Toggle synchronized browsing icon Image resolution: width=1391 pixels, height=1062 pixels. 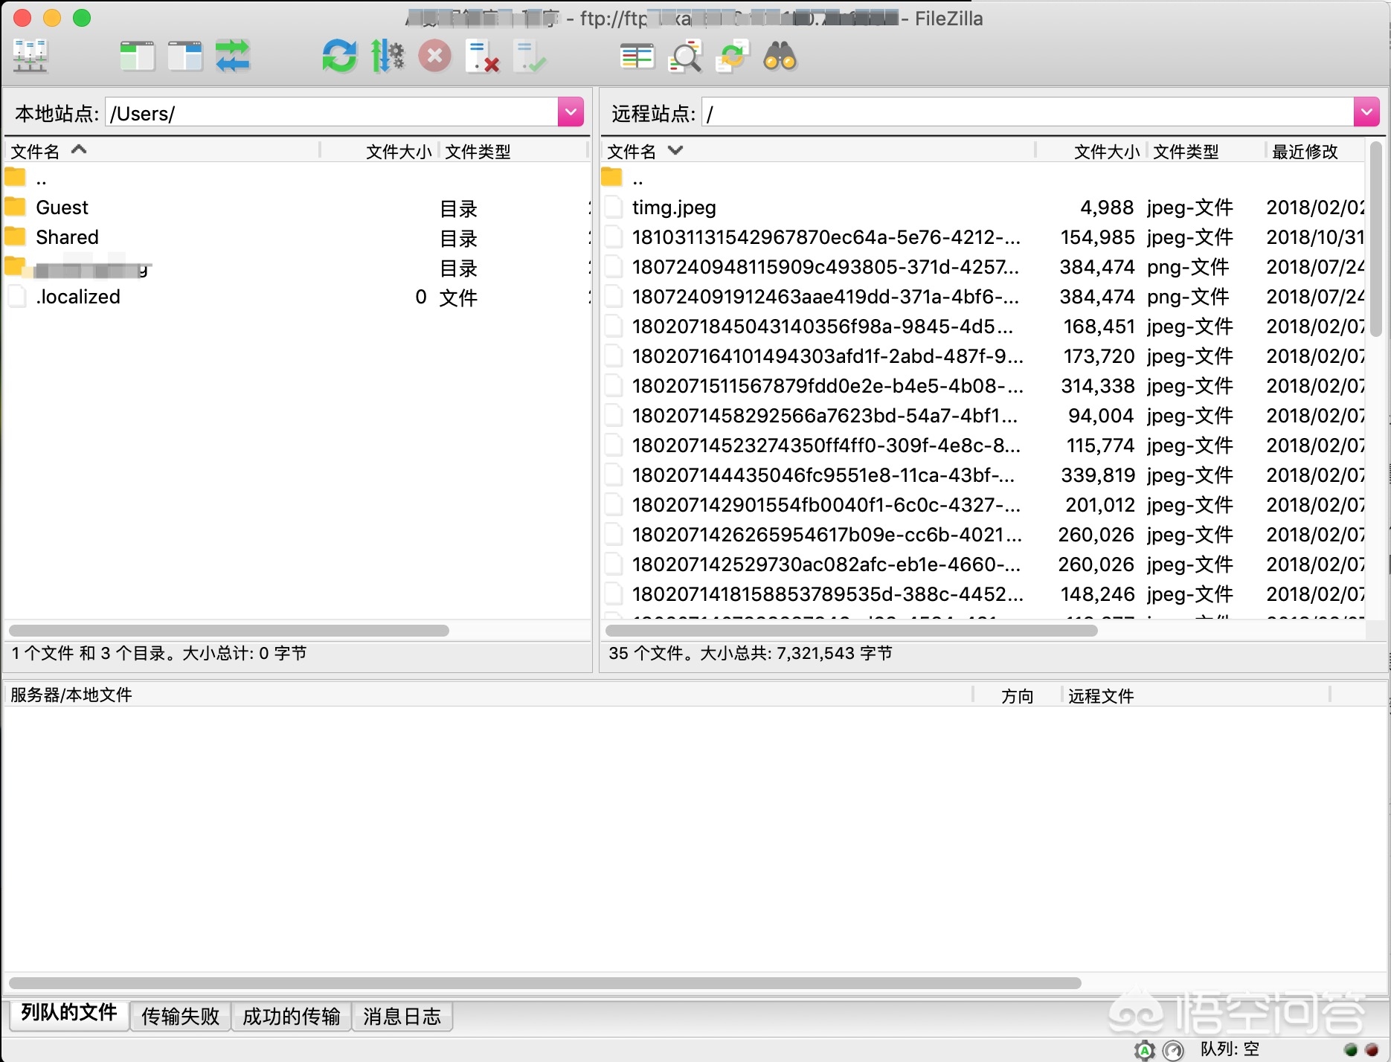[733, 57]
